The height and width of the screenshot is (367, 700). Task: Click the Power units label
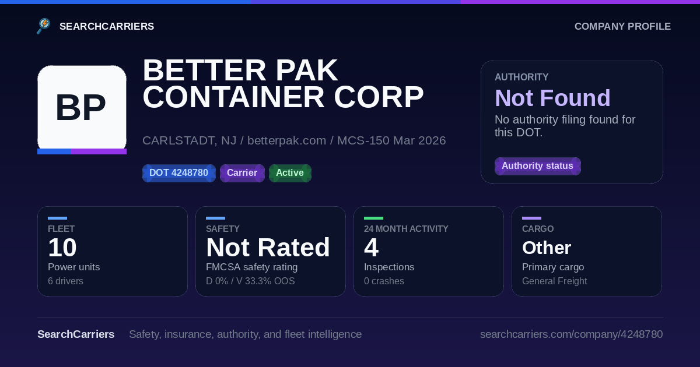pyautogui.click(x=73, y=267)
